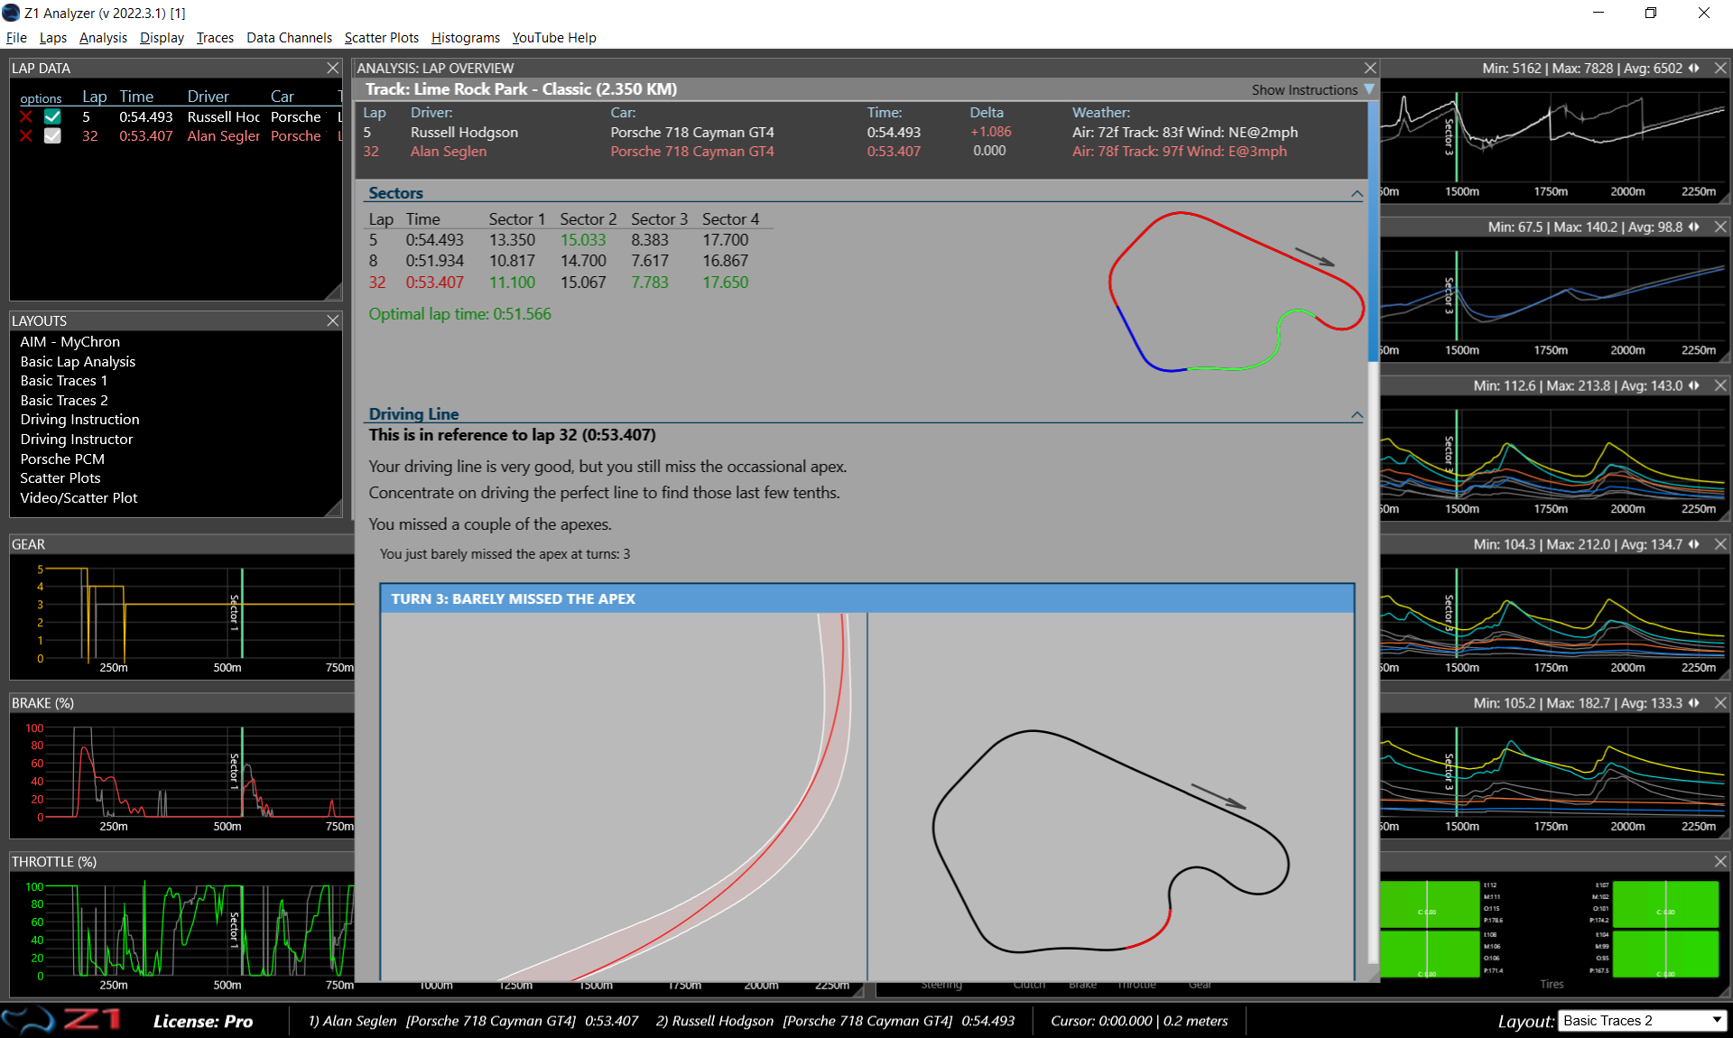Click the Turn 3 track outline map
Screen dimensions: 1733x1038
click(x=1111, y=841)
